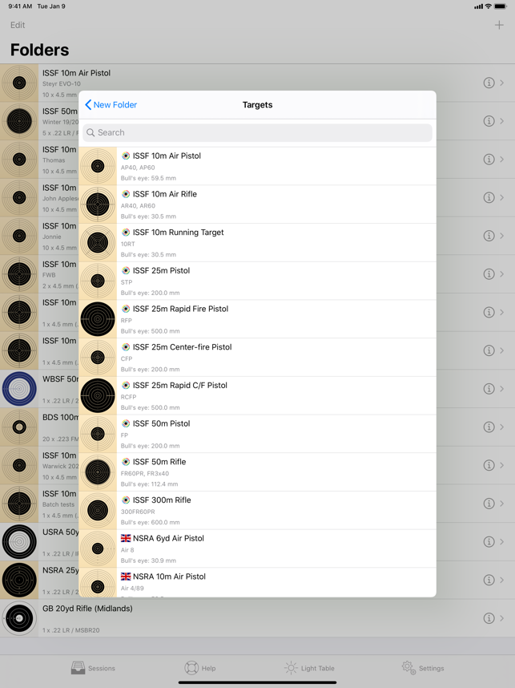Switch to the Sessions tab
The image size is (515, 688).
click(94, 668)
